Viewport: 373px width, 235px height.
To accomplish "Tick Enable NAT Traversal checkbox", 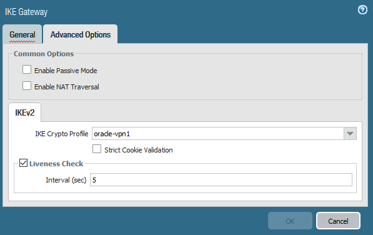I will [27, 86].
